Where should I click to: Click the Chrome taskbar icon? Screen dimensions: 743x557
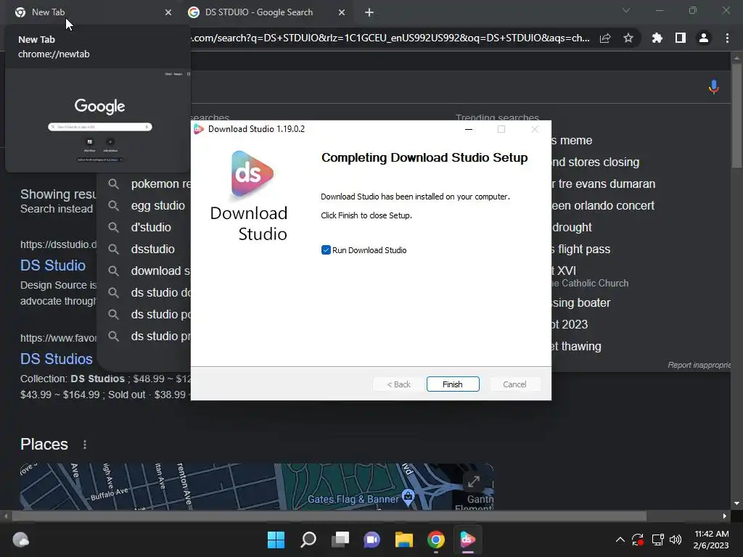pos(436,540)
